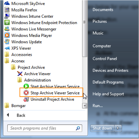Click the Shut down button
This screenshot has width=139, height=139.
[x=102, y=128]
